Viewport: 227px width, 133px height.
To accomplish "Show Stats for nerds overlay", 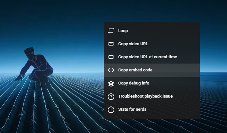I will 132,109.
